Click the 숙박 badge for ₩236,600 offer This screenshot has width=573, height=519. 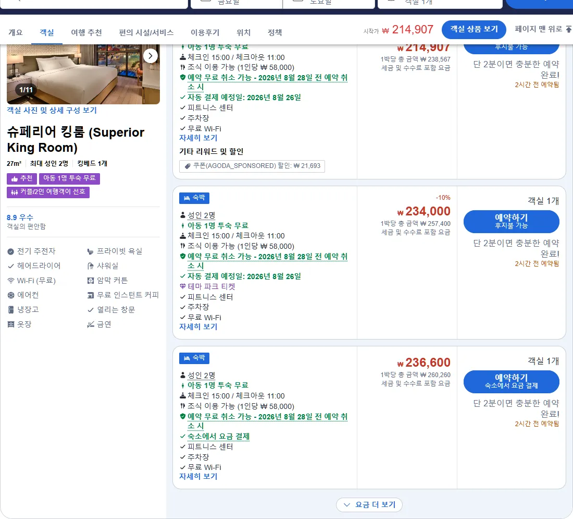(x=194, y=358)
